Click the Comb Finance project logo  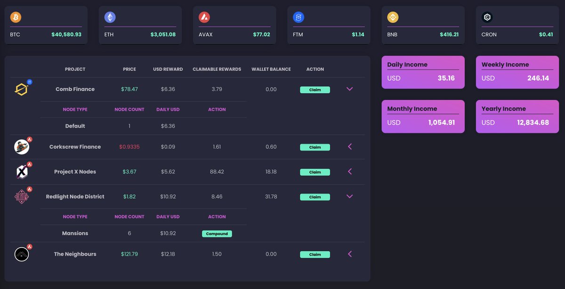click(22, 89)
